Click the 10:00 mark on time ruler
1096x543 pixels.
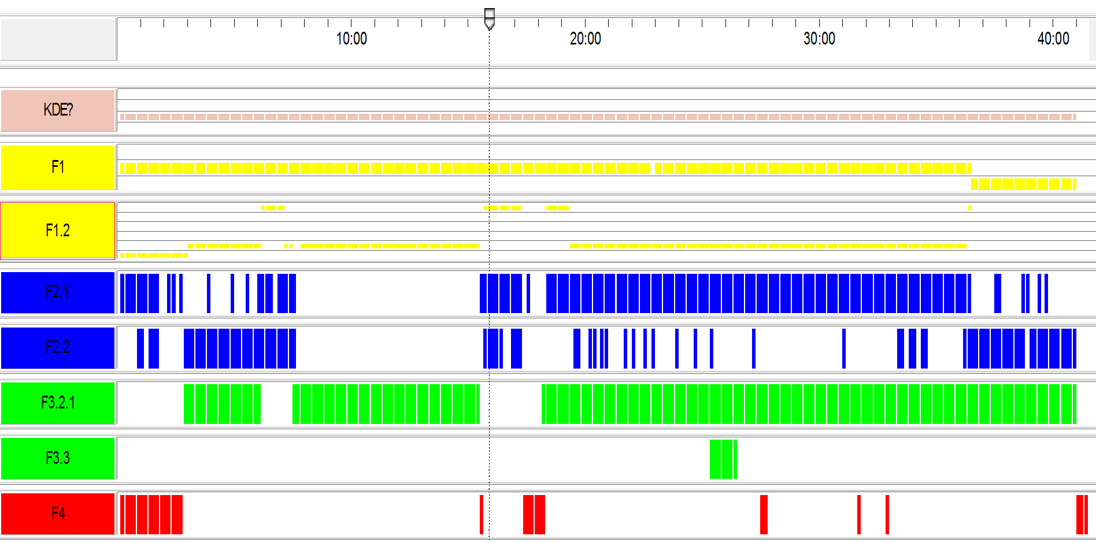click(x=351, y=39)
